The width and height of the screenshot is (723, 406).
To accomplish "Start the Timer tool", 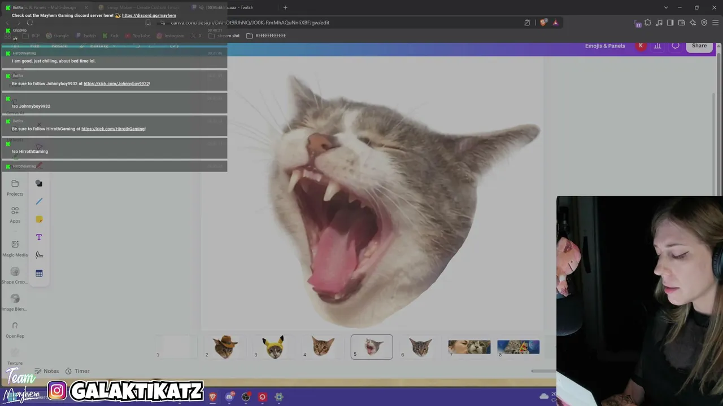I will pyautogui.click(x=77, y=371).
